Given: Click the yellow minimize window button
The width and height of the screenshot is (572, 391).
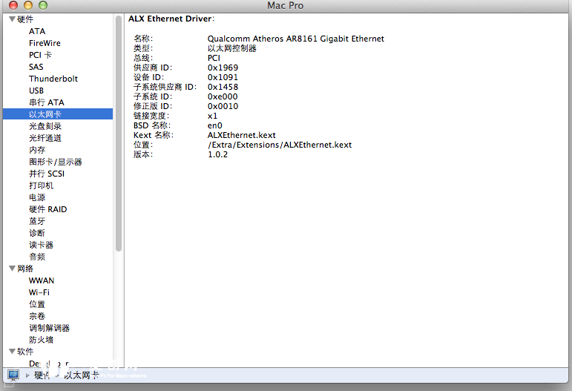Looking at the screenshot, I should coord(28,6).
